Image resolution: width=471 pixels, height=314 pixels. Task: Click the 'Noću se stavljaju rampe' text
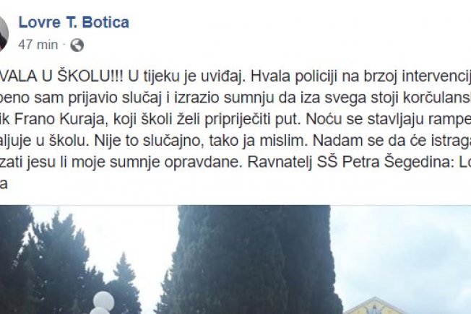click(x=388, y=120)
